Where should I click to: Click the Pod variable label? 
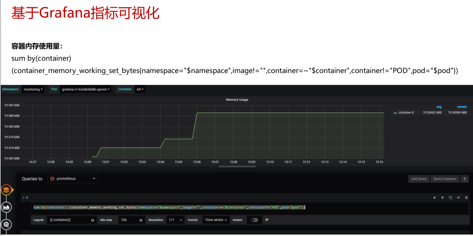click(54, 89)
